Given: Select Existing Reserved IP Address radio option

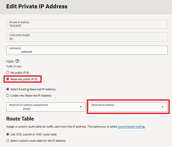Looking at the screenshot, I should (x=8, y=89).
